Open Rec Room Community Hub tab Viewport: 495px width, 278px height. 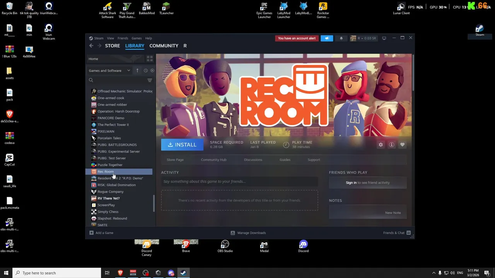tap(213, 159)
